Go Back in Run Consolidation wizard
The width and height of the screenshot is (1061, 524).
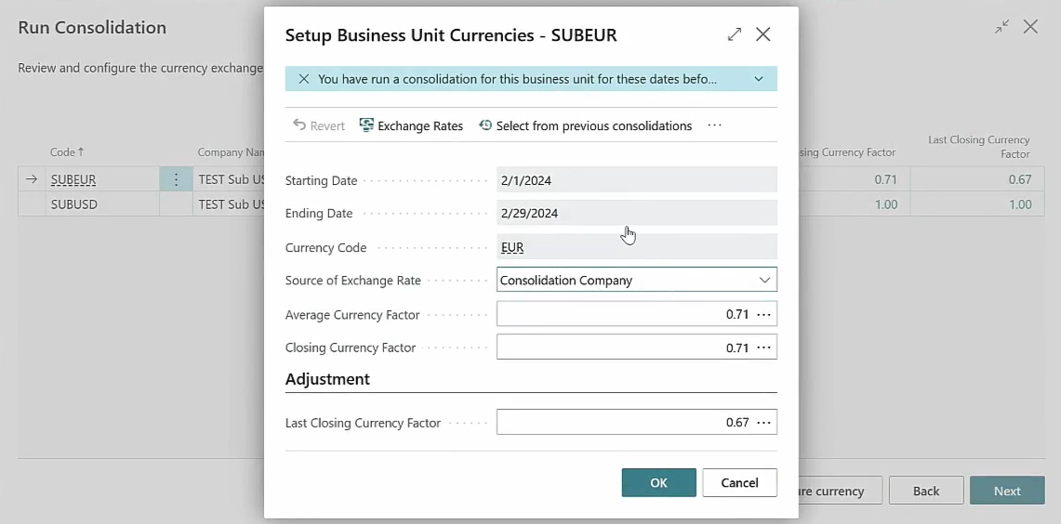925,491
